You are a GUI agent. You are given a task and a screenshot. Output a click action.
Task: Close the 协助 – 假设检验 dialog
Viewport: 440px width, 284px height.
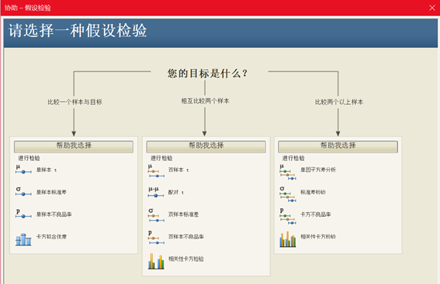tap(432, 8)
